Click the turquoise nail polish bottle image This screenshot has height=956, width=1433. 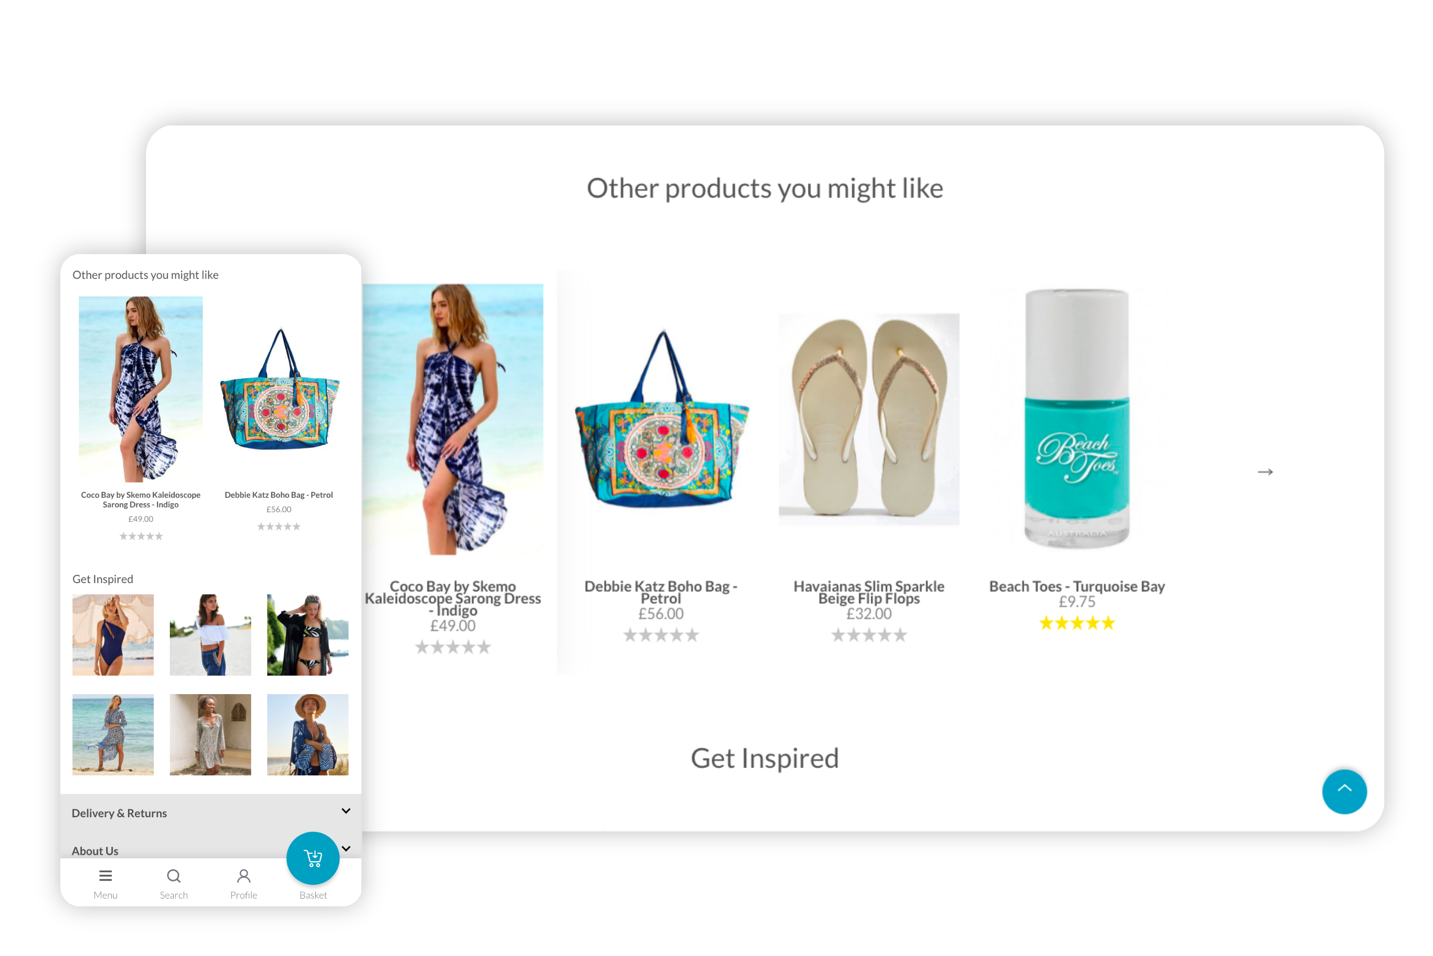click(x=1076, y=419)
